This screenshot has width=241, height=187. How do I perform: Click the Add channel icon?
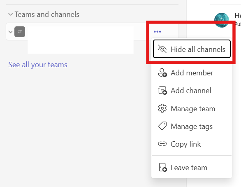click(x=162, y=90)
